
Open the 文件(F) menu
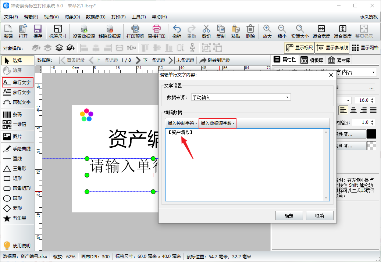click(11, 17)
